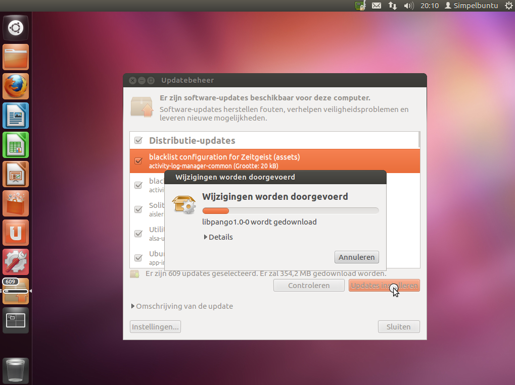Open the system settings tools icon

[x=16, y=262]
